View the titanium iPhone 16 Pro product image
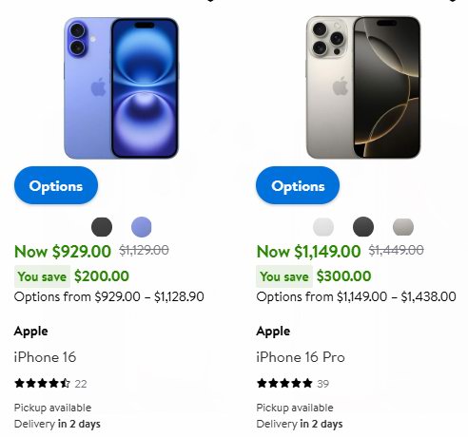 tap(363, 87)
